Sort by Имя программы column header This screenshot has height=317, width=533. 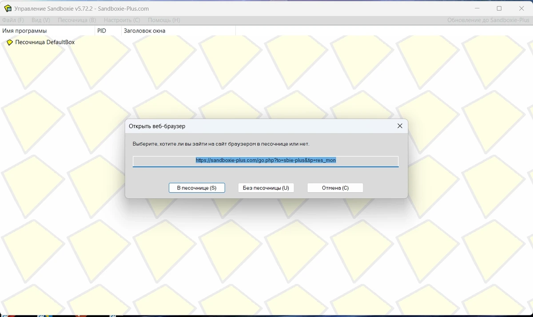pos(47,31)
